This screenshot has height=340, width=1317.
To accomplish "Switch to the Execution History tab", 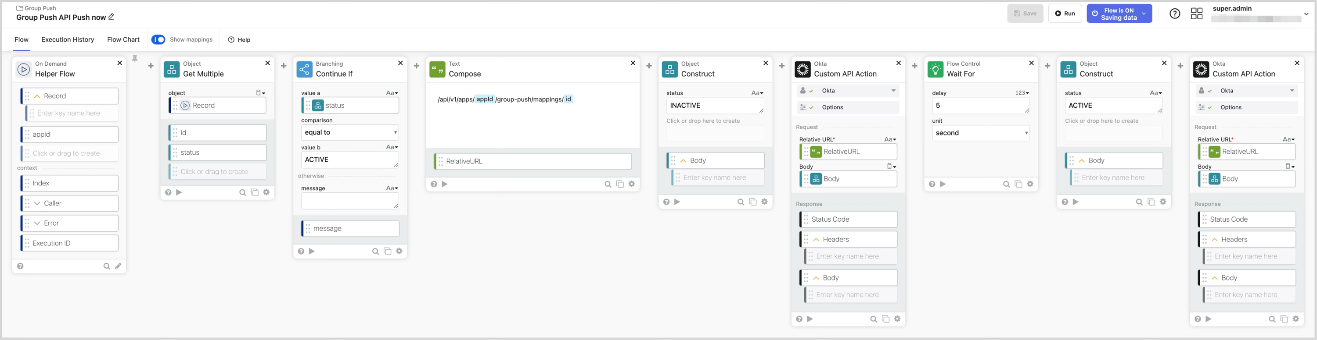I will (68, 39).
